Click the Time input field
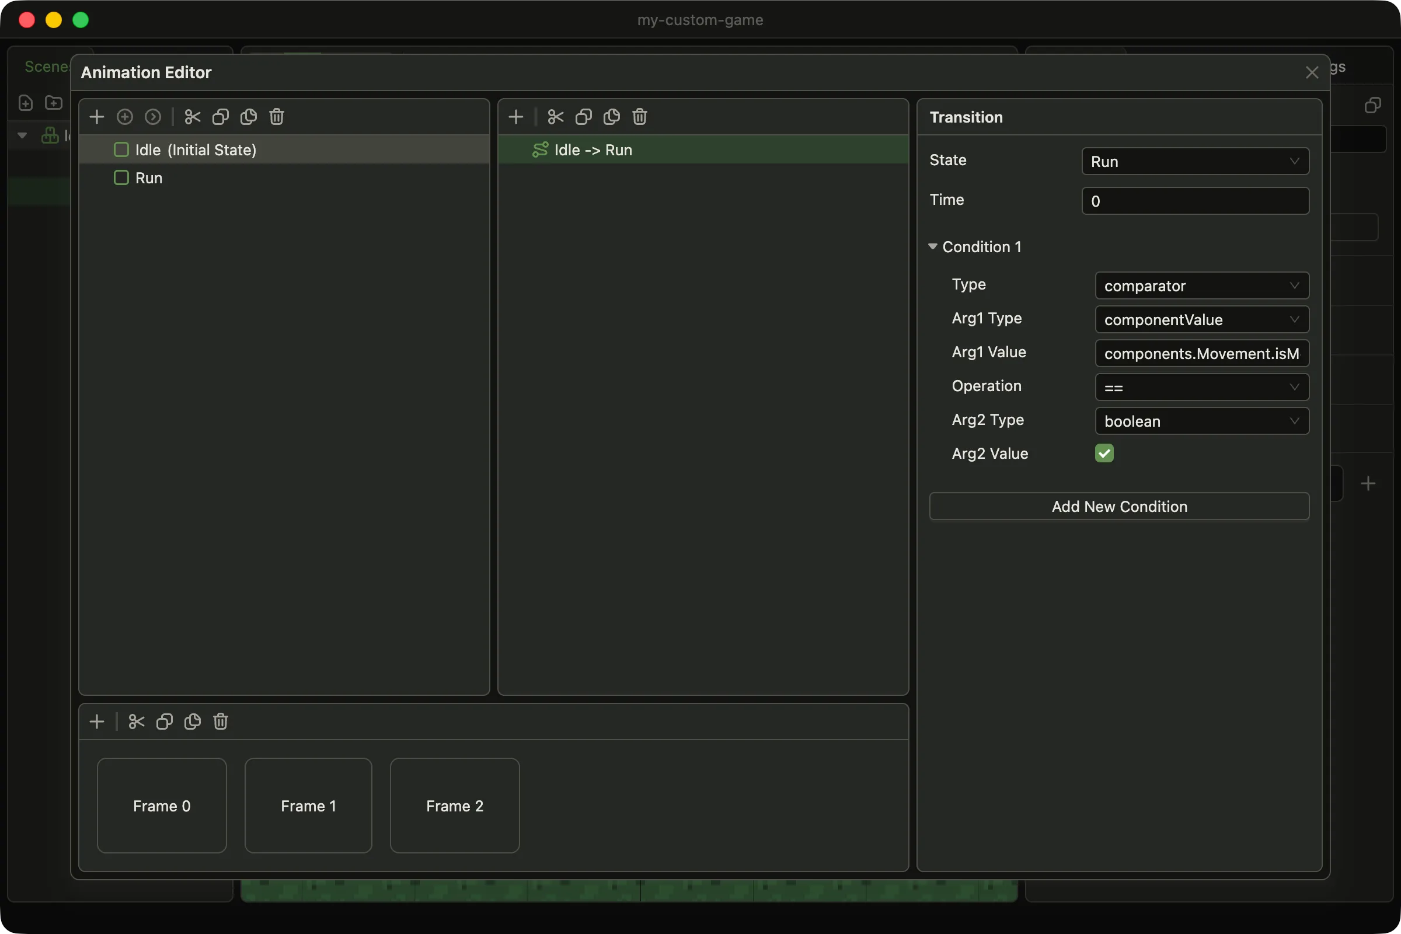This screenshot has height=934, width=1401. pyautogui.click(x=1195, y=201)
